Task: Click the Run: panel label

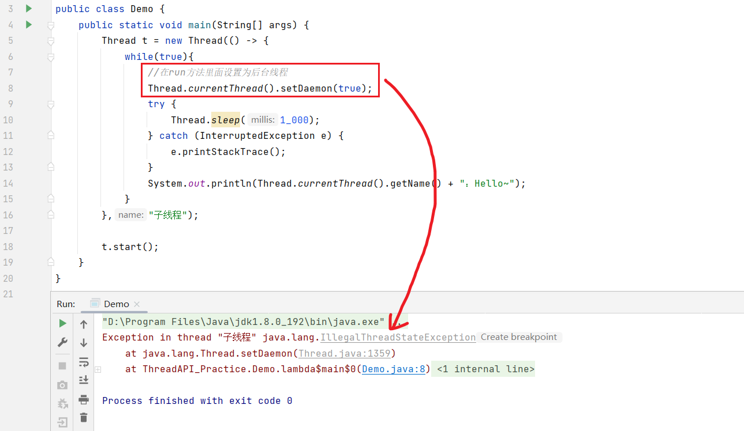Action: 66,304
